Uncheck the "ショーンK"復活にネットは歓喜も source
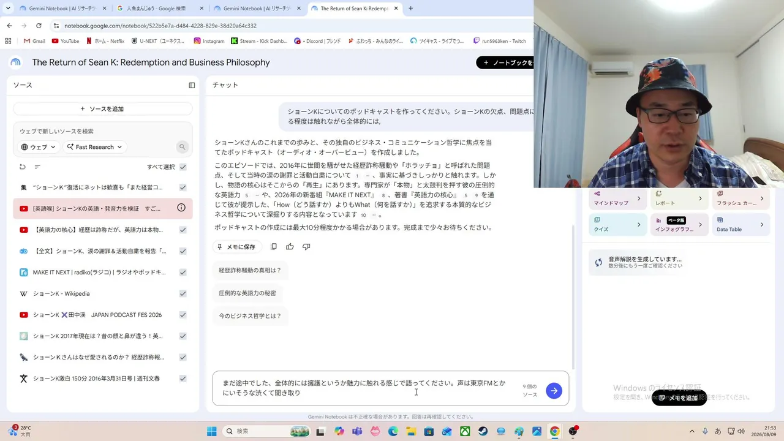Image resolution: width=784 pixels, height=441 pixels. [x=183, y=187]
